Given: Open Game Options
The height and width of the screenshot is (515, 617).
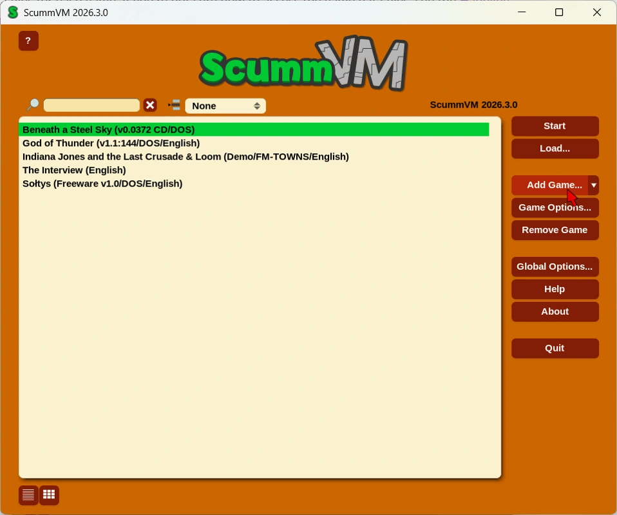Looking at the screenshot, I should 555,207.
